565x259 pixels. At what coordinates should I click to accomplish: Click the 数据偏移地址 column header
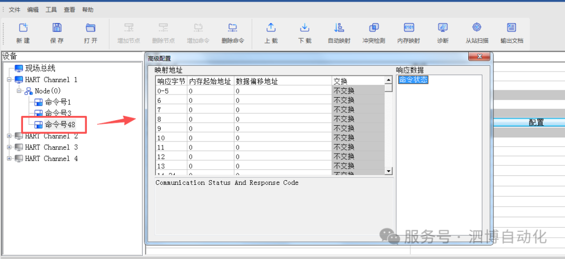283,81
